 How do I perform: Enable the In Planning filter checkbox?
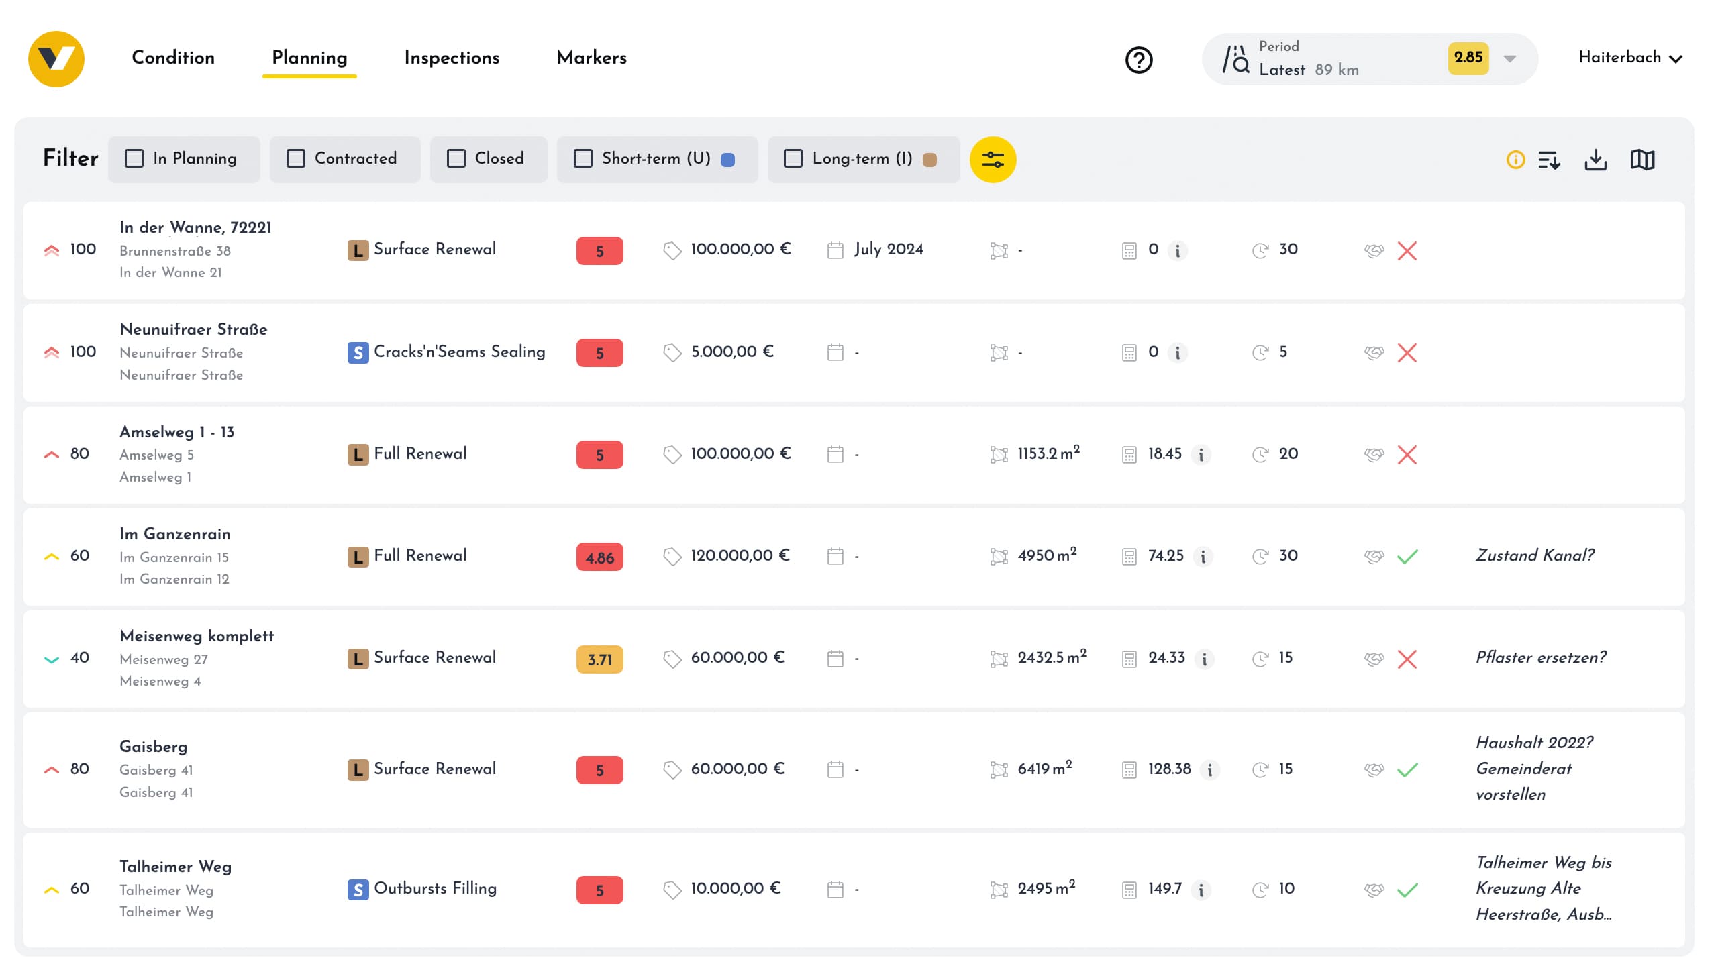[134, 158]
